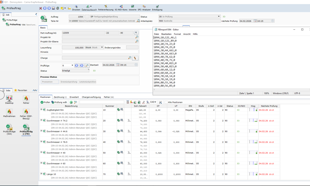Open Istwerte in toolbar
Screen dimensions: 310x186
[x=133, y=8]
